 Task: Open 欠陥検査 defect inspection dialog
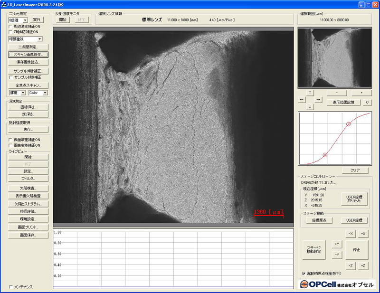tap(28, 189)
